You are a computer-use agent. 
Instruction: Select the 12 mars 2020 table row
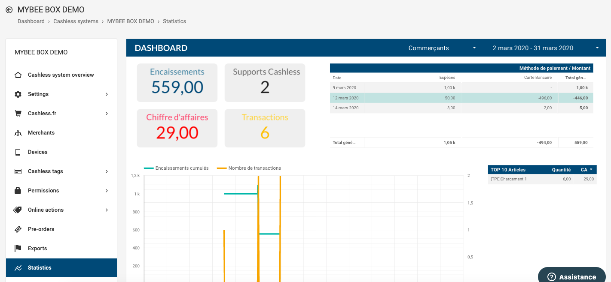tap(461, 98)
